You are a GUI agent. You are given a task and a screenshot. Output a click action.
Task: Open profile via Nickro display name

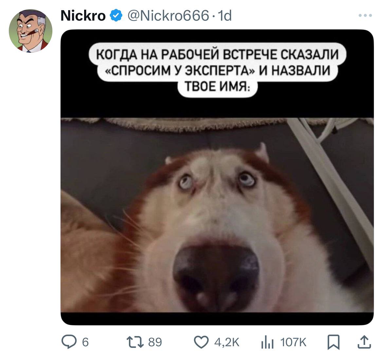[83, 16]
